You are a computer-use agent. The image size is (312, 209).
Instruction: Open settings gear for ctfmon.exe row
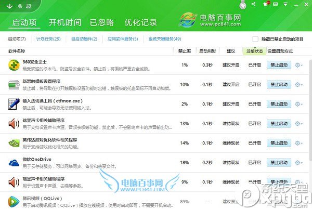click(x=298, y=104)
